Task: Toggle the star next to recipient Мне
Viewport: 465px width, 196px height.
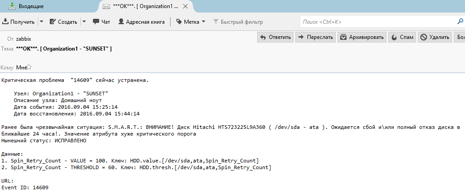Action: (29, 67)
